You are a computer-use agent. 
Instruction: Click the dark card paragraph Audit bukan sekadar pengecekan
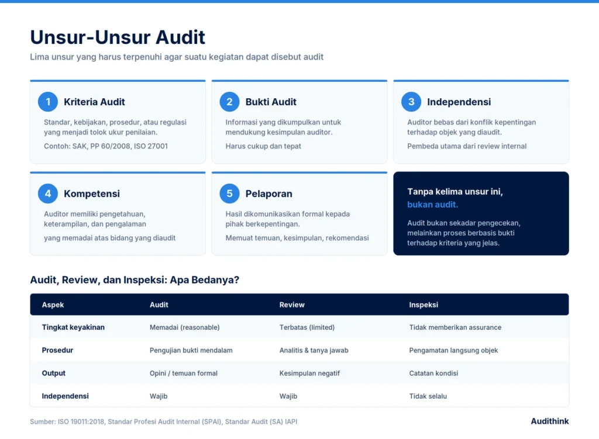point(464,233)
